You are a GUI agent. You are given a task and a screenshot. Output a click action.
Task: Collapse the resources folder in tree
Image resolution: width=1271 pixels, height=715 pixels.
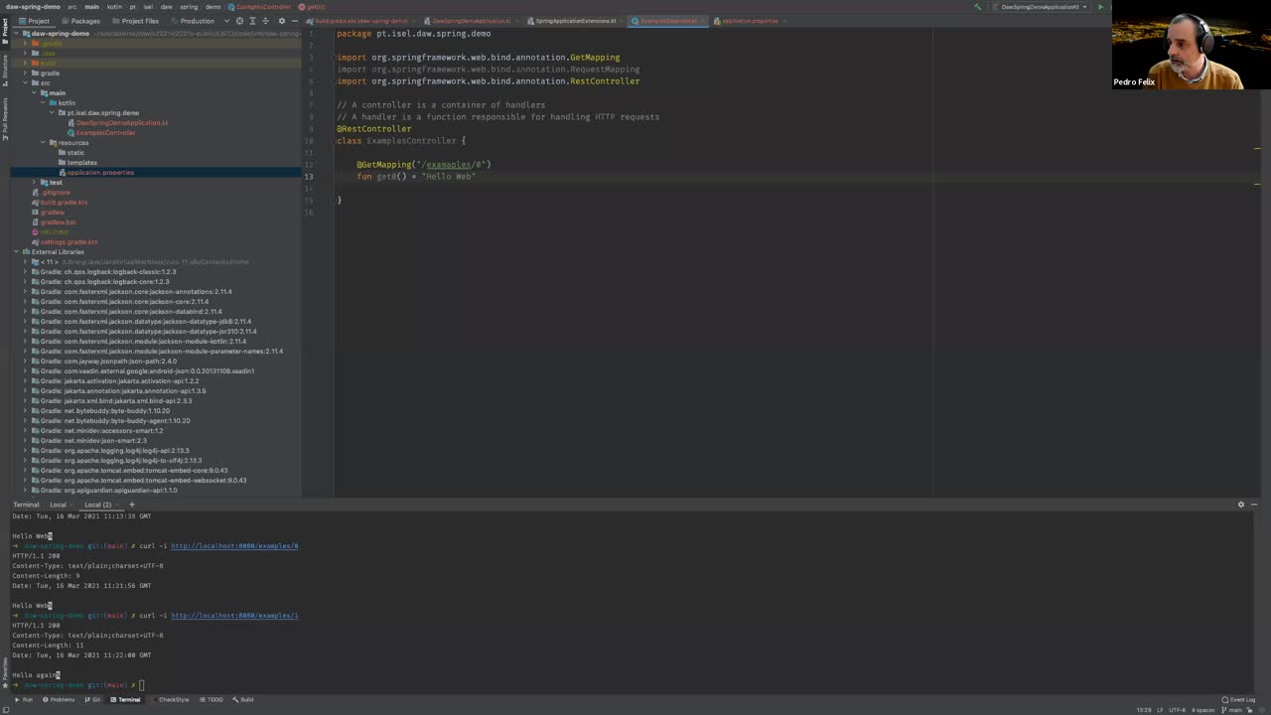(x=43, y=143)
